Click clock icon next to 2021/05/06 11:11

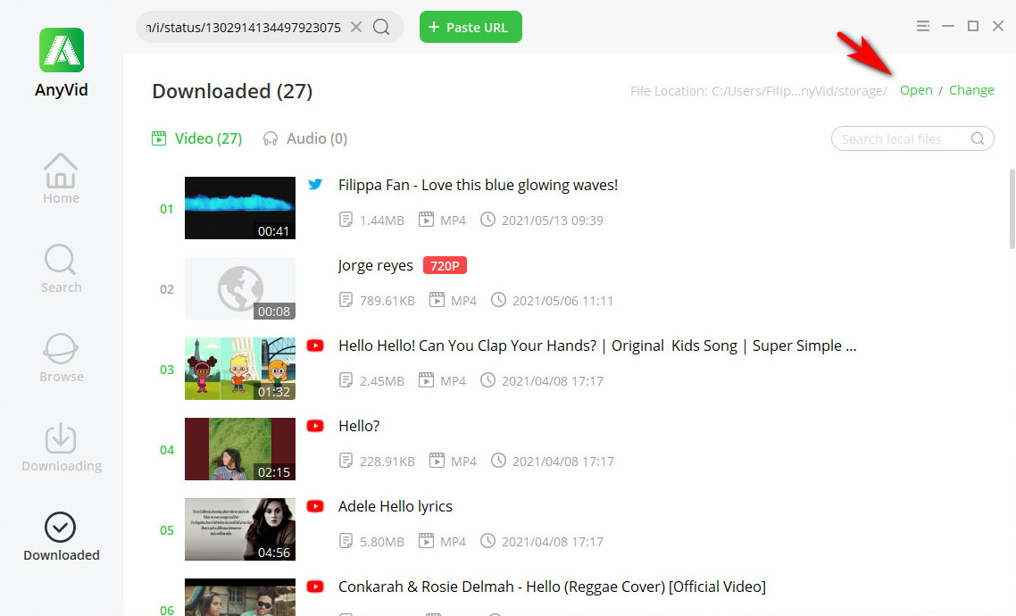[498, 300]
